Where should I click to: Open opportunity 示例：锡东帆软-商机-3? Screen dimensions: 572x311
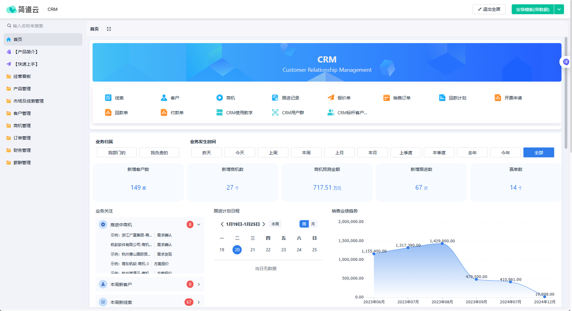coord(130,264)
